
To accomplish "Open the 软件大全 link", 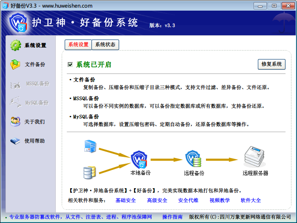I will pos(251,200).
